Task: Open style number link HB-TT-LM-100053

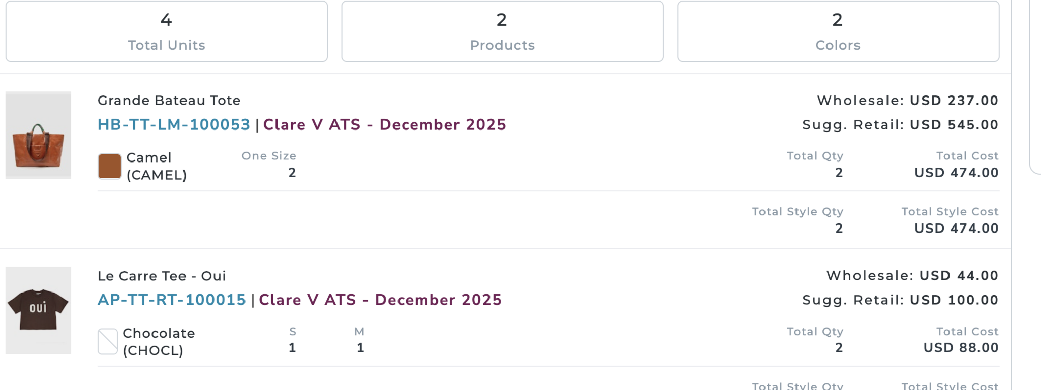Action: (174, 125)
